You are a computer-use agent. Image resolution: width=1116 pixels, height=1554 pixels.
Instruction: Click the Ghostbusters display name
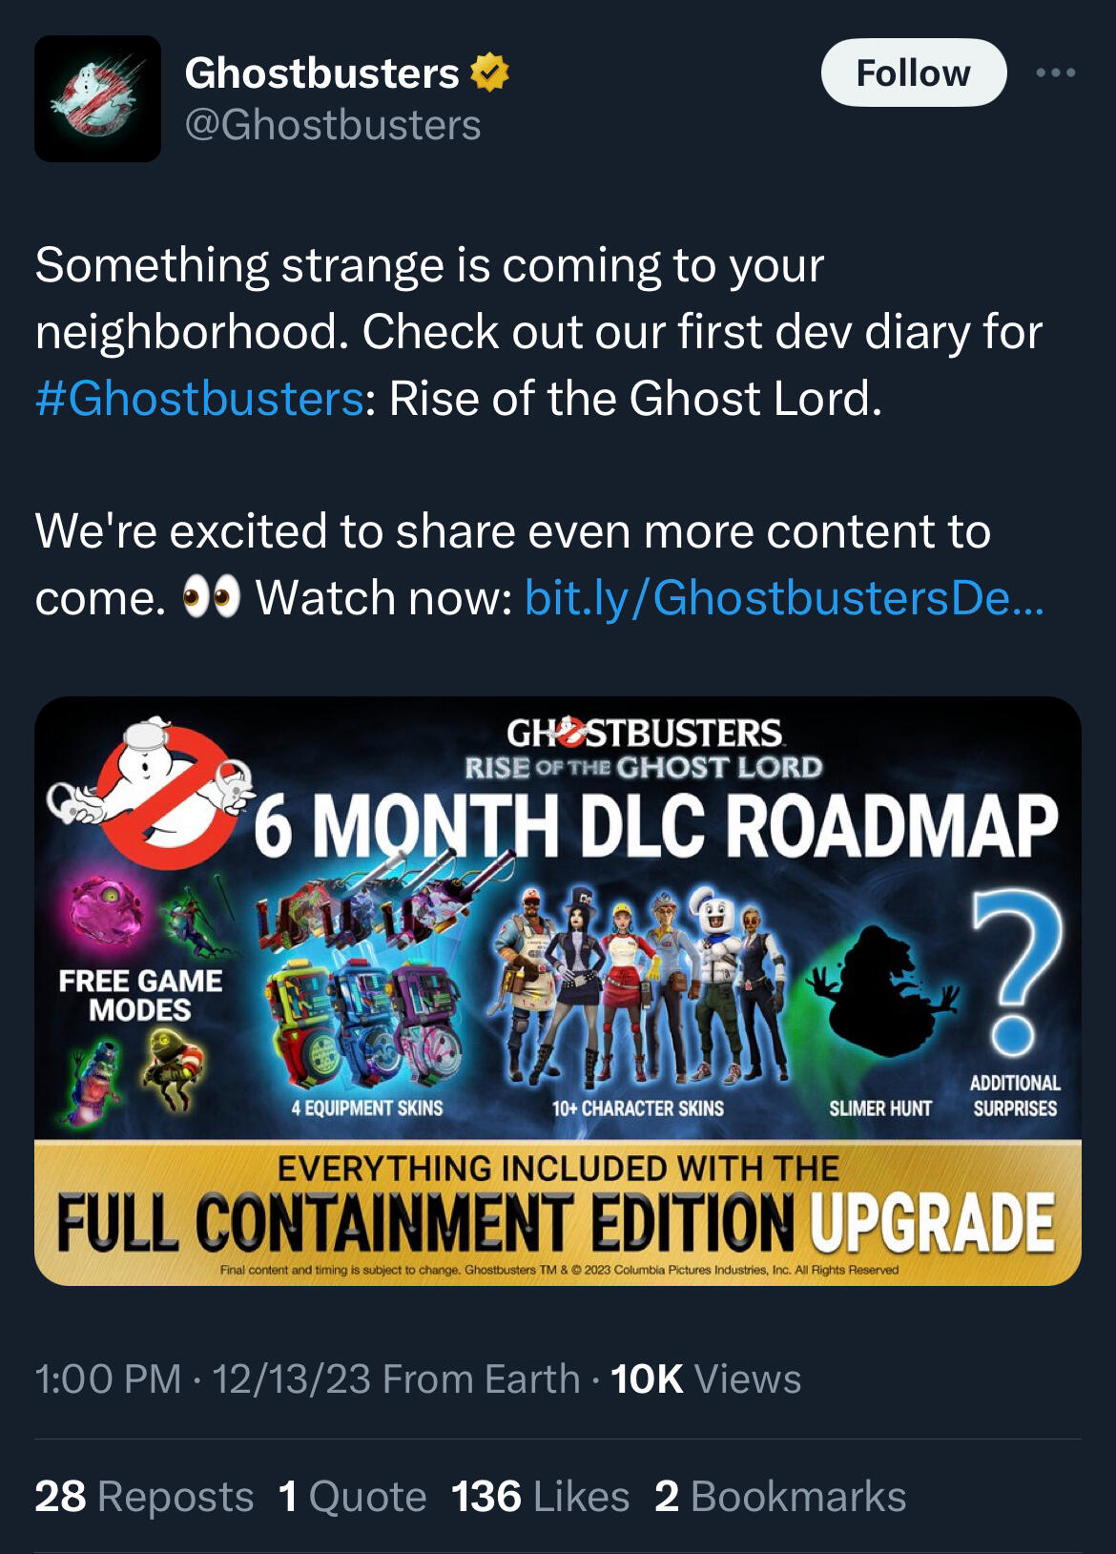point(321,73)
